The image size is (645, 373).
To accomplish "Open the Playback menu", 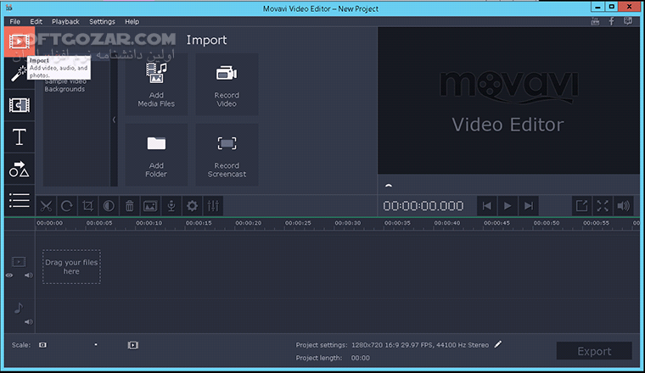I will pos(65,22).
